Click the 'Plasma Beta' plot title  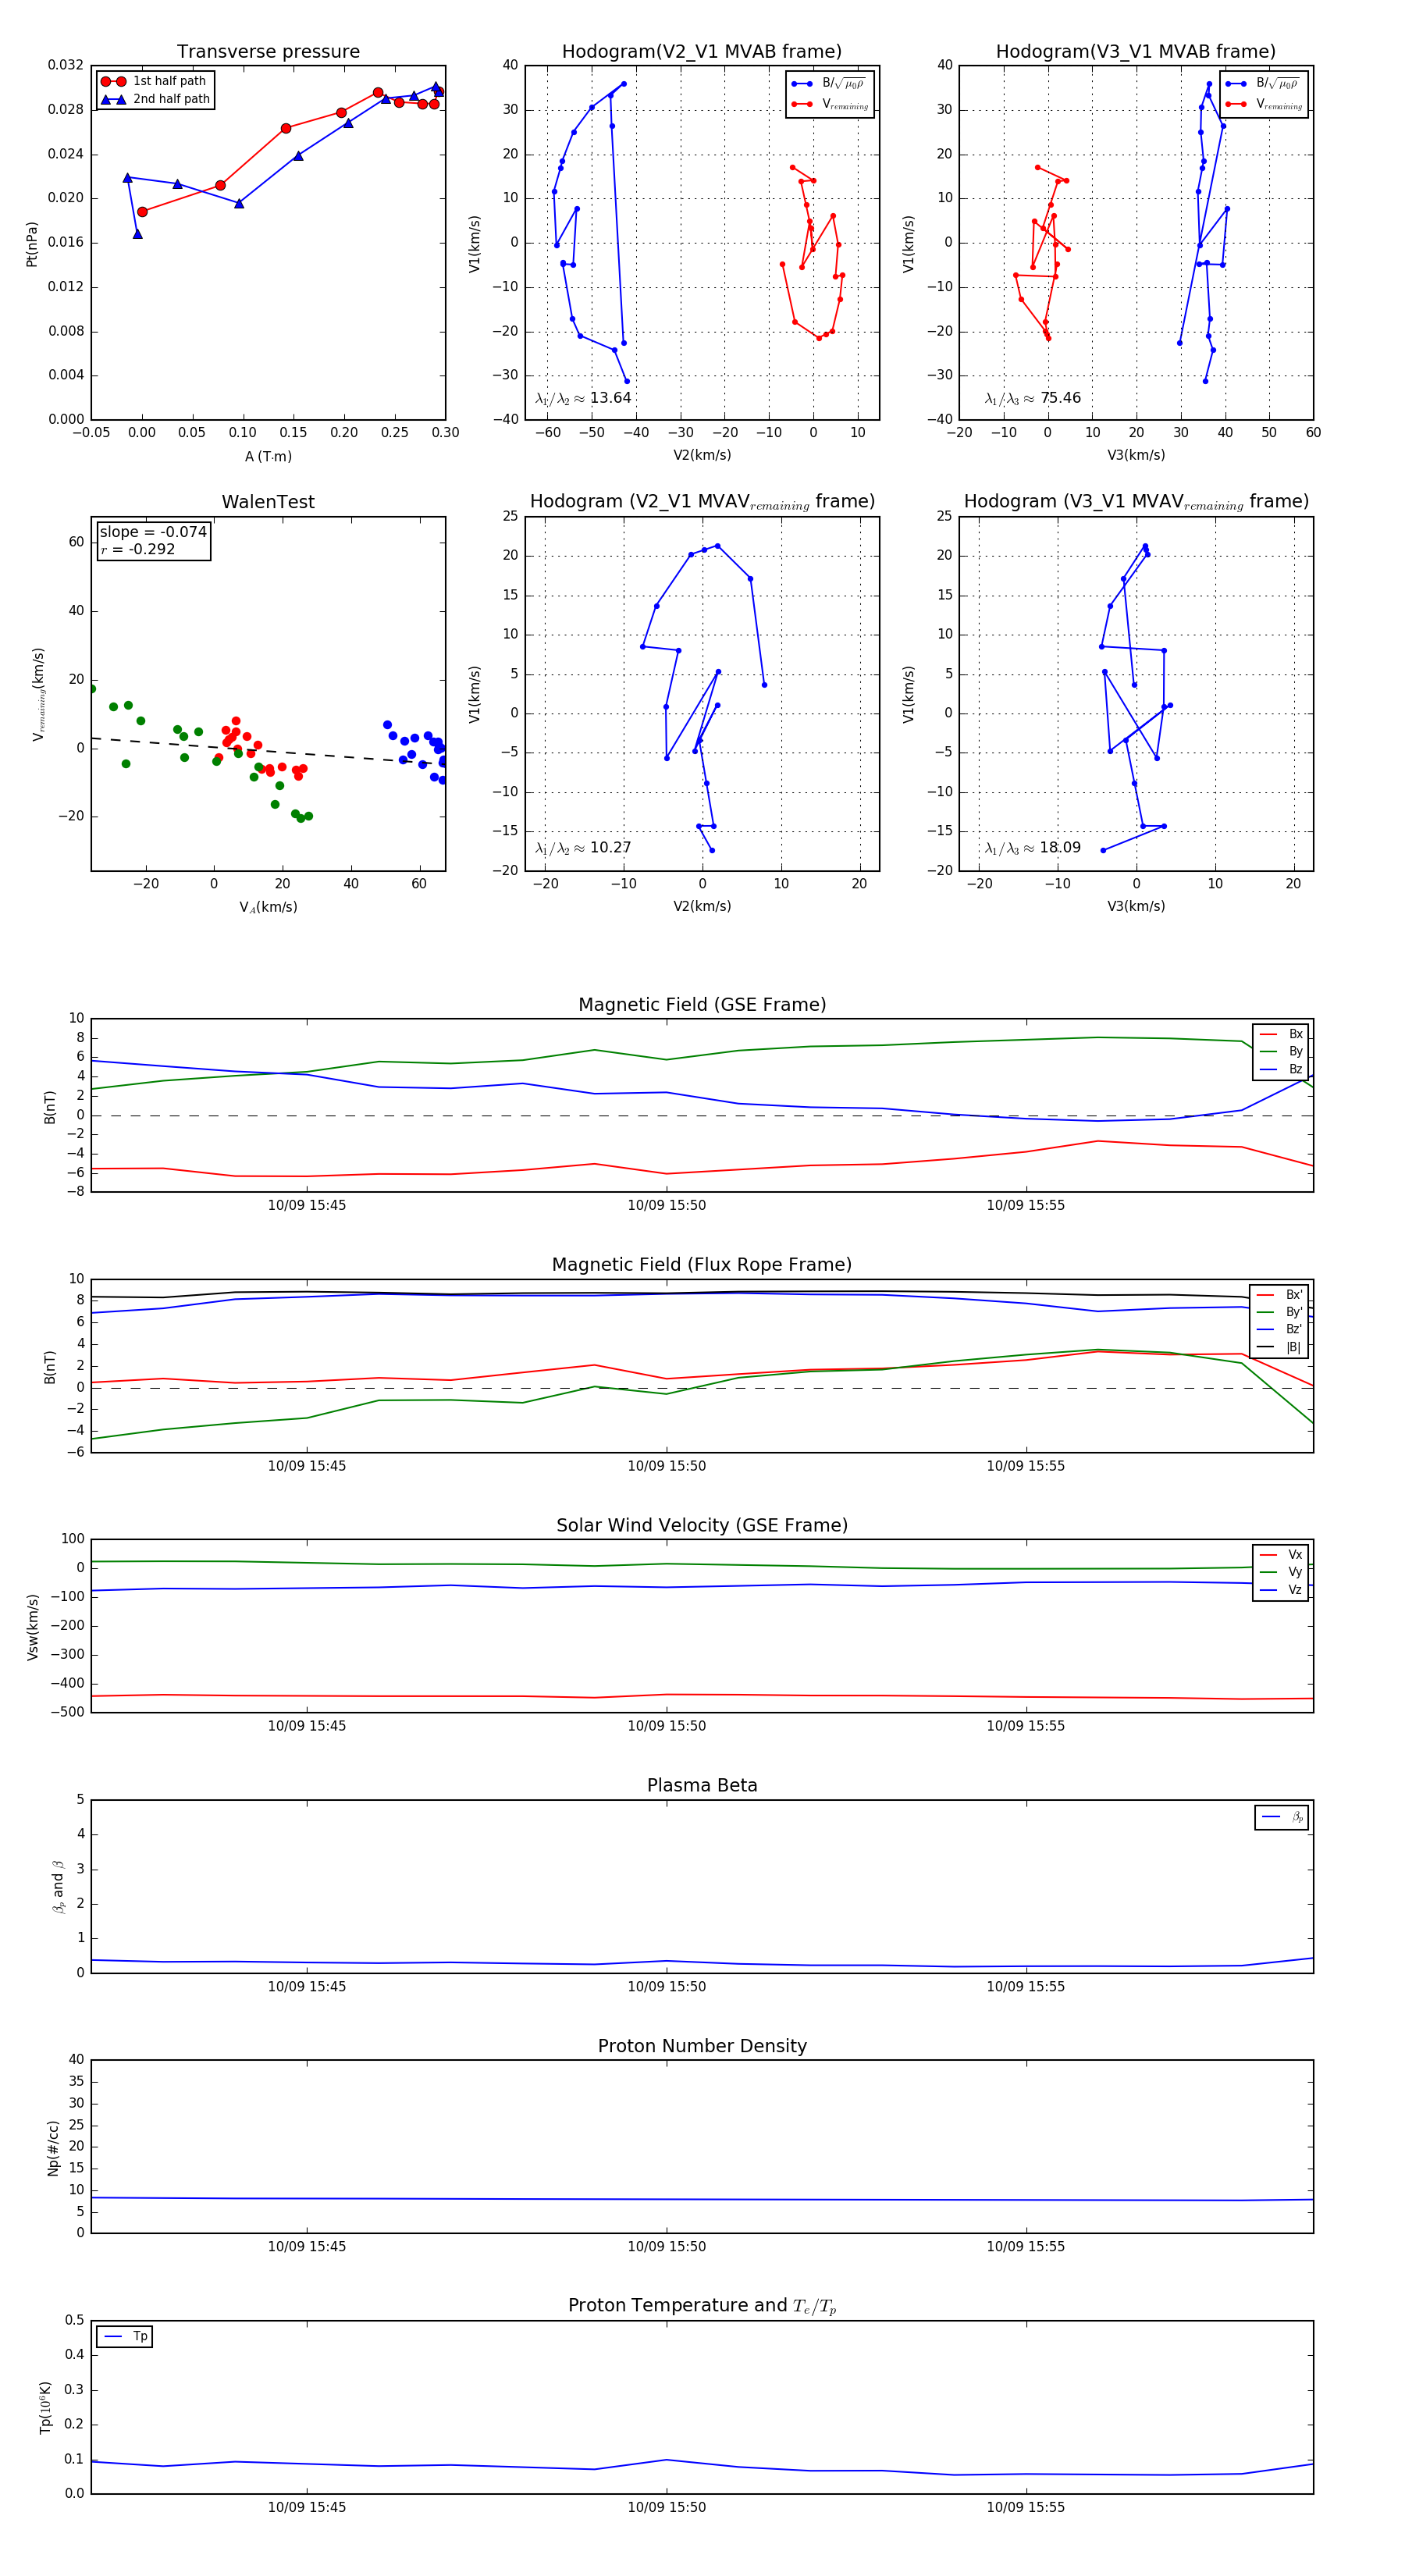(702, 1785)
